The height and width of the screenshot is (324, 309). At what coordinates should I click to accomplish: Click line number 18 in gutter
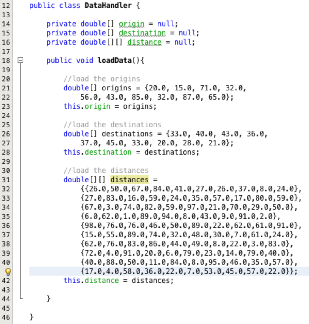point(6,60)
